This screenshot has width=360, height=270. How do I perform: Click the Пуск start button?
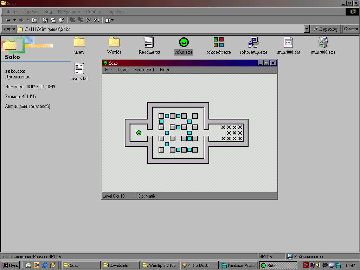pos(10,265)
